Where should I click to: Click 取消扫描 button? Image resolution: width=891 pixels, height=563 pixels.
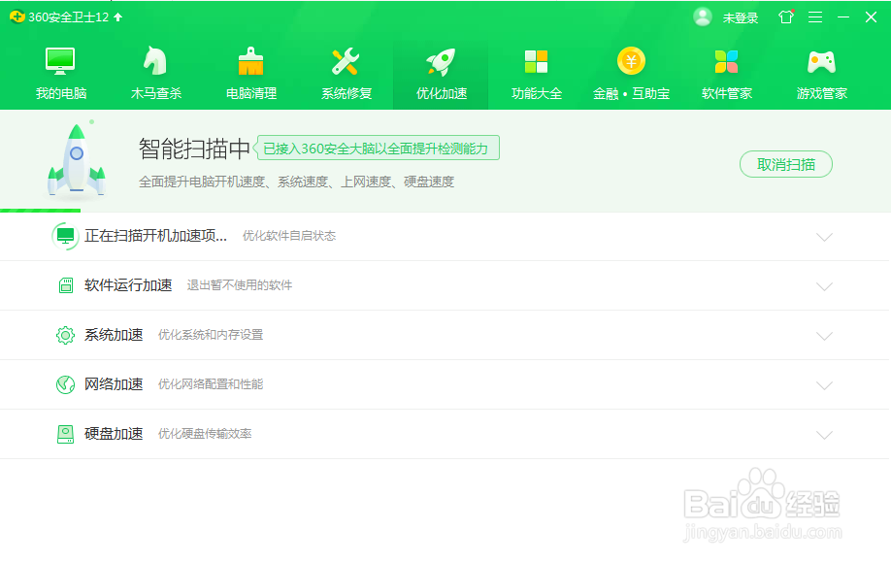point(786,164)
